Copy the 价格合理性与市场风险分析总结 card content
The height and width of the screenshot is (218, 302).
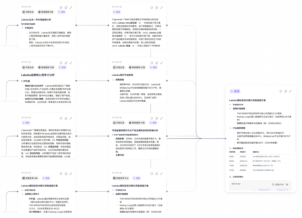click(157, 8)
